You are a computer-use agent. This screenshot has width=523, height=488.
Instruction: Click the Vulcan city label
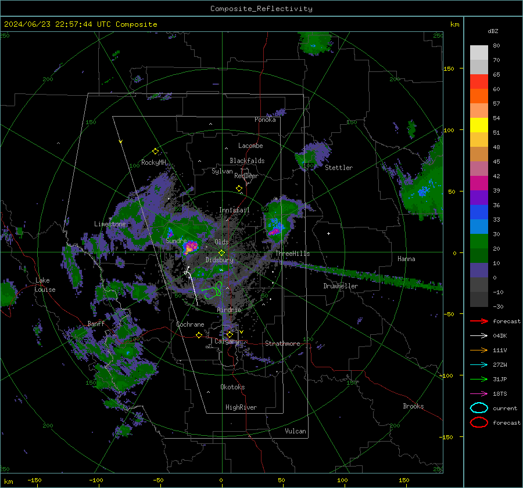295,431
